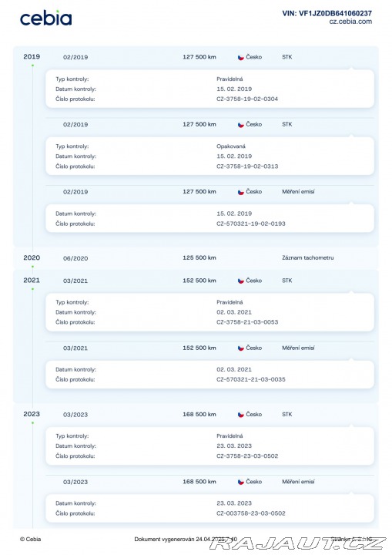Click Czech flag in 03/2021 STK row

tap(241, 281)
